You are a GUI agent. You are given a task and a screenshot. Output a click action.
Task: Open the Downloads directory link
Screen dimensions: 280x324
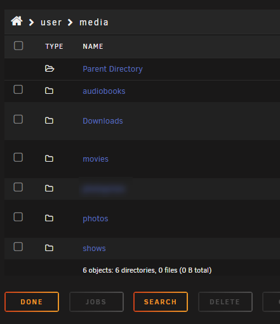coord(103,121)
